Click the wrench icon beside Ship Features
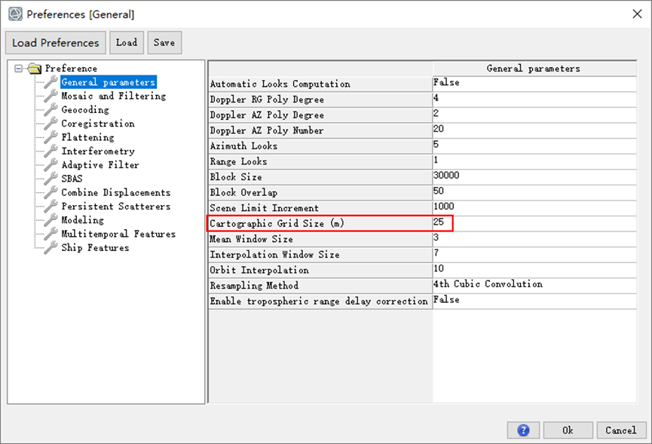 pos(51,247)
